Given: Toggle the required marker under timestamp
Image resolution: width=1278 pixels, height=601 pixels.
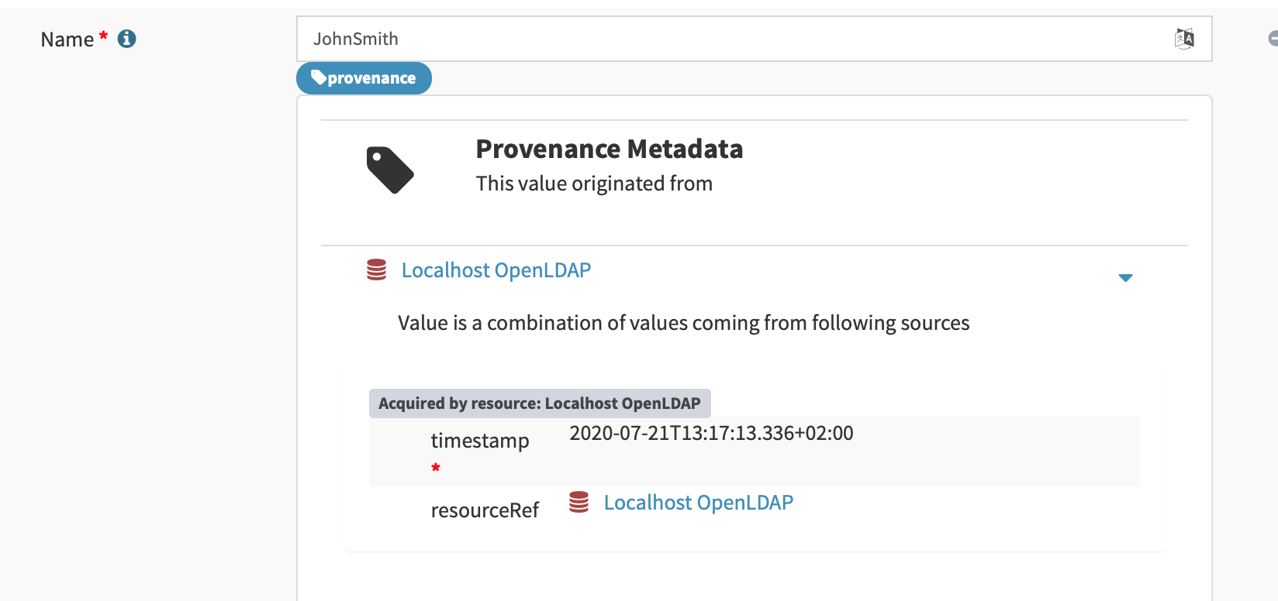Looking at the screenshot, I should pos(436,467).
